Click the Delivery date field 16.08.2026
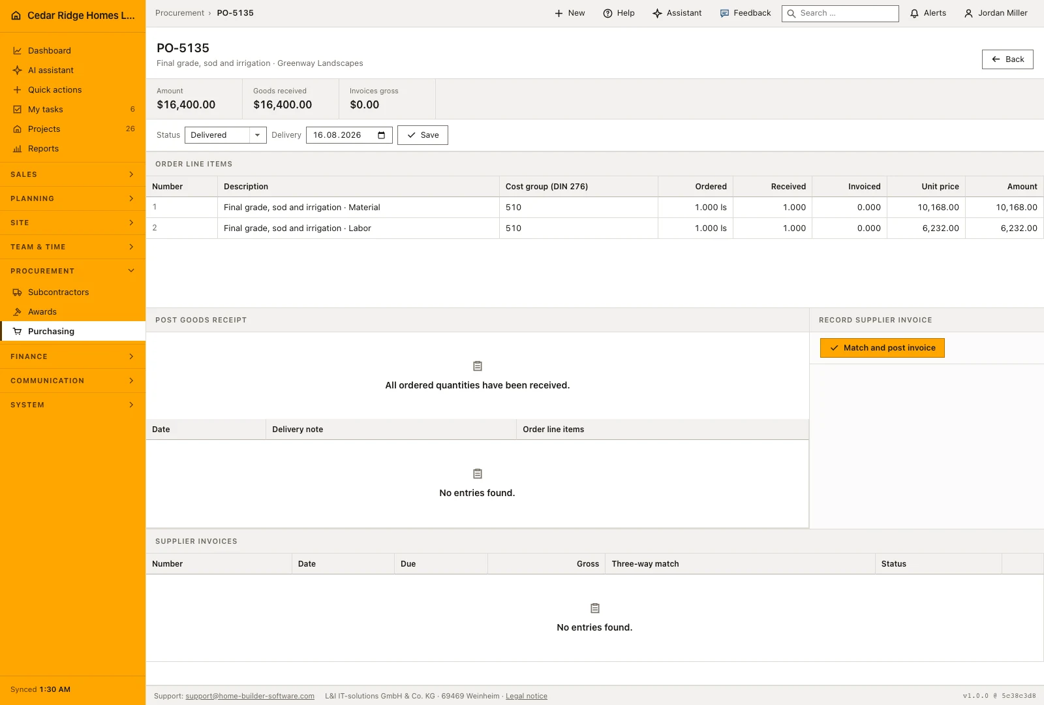The width and height of the screenshot is (1044, 705). (349, 135)
